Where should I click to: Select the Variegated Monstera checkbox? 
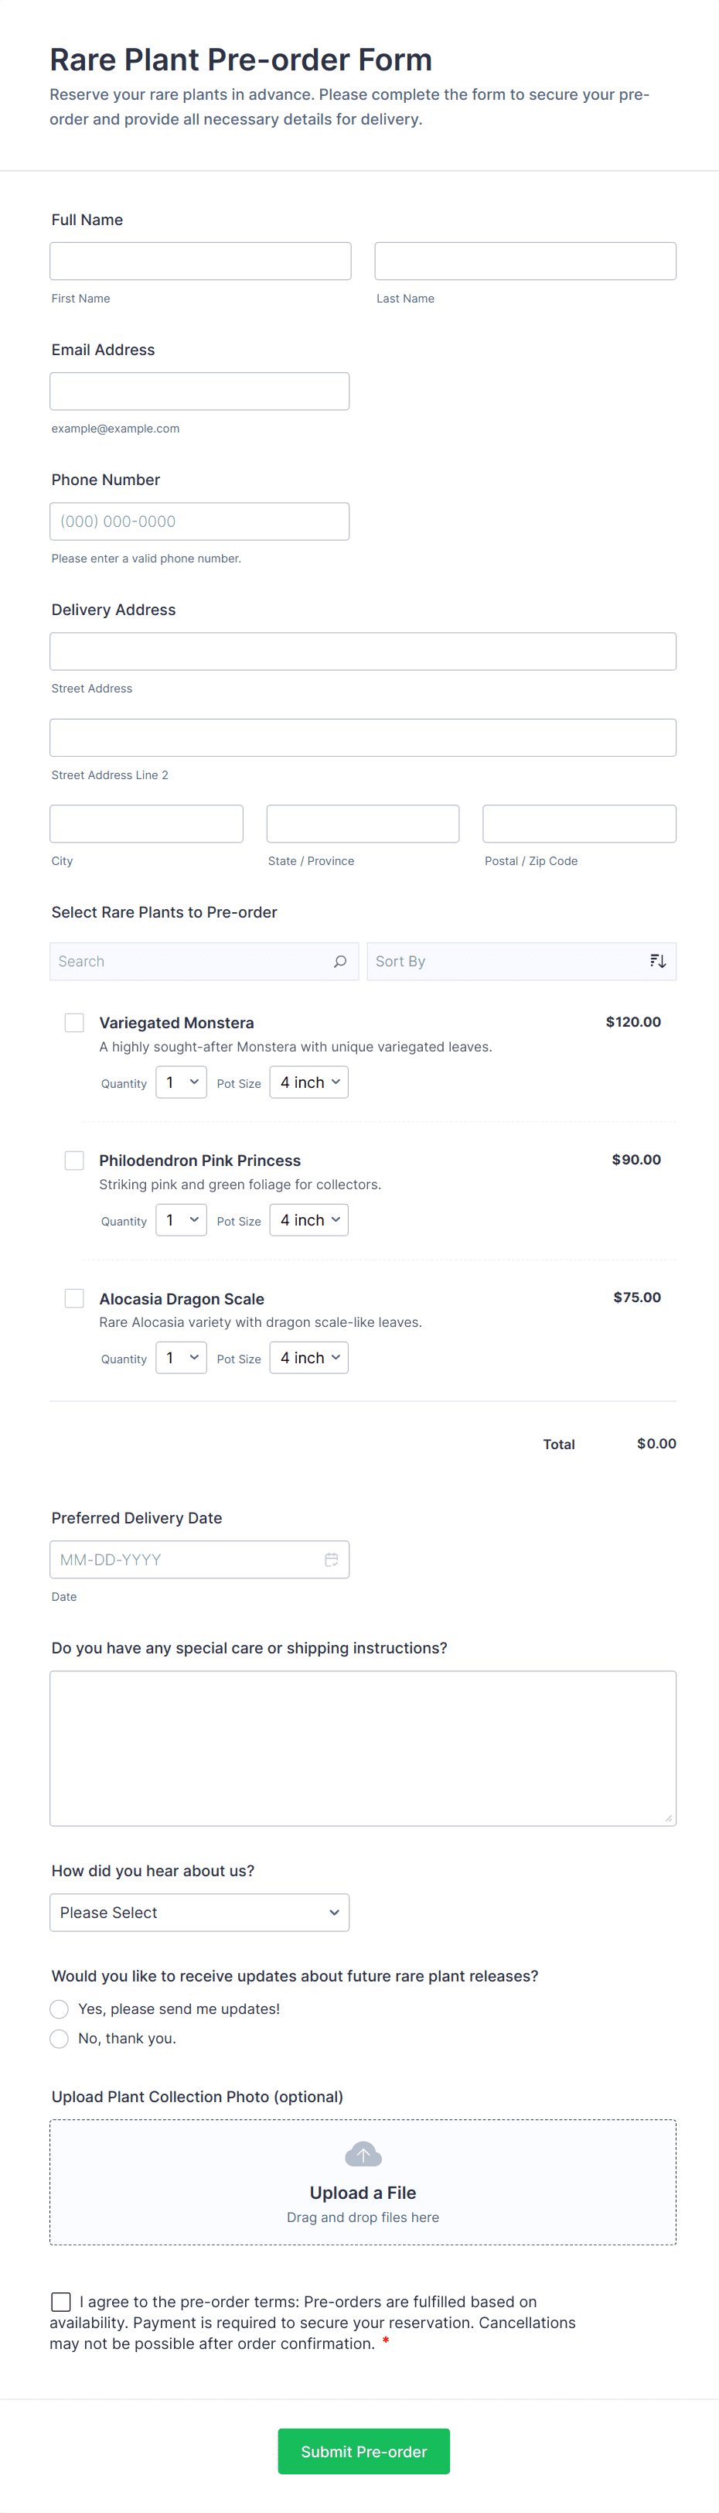74,1022
